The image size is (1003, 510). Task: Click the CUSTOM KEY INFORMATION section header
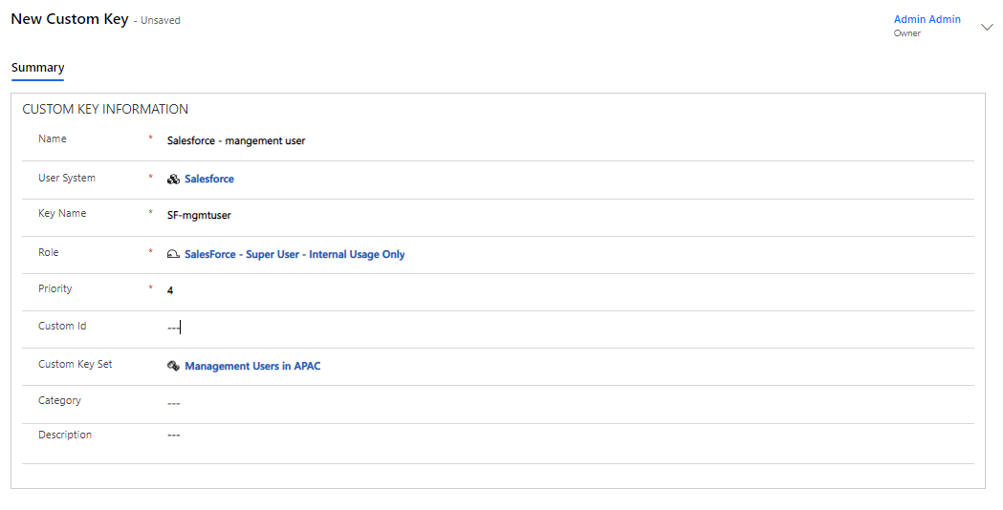105,110
